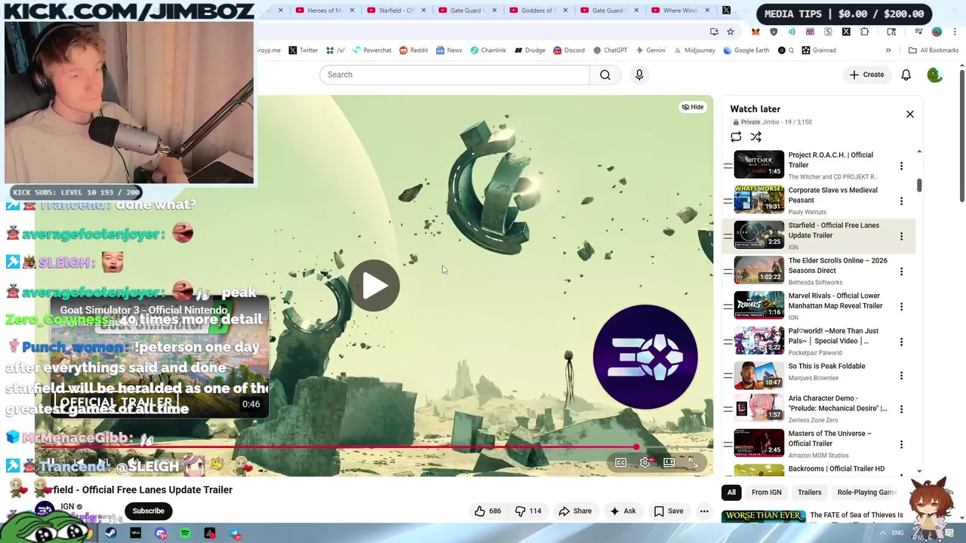966x543 pixels.
Task: Open options for Project R.O.A.C.H. trailer
Action: tap(901, 166)
